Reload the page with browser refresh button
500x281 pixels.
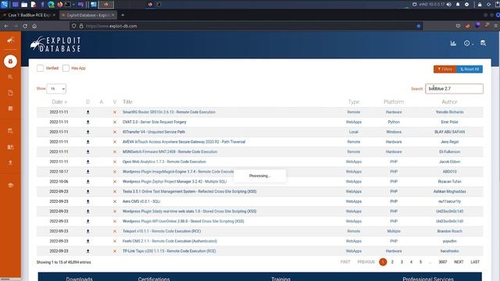coord(25,26)
